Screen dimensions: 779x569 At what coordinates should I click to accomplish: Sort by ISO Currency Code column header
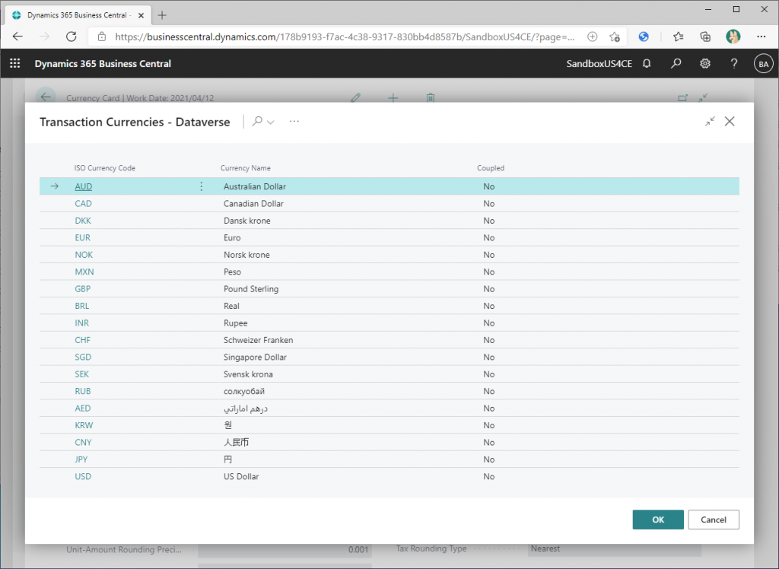pos(104,168)
